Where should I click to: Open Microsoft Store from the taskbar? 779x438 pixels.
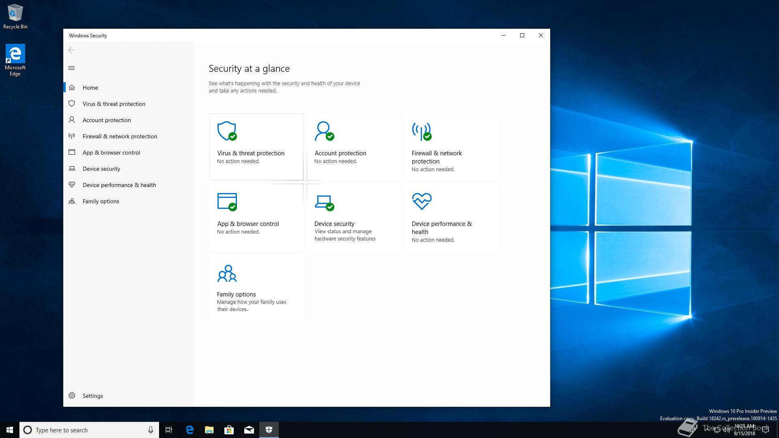coord(229,430)
